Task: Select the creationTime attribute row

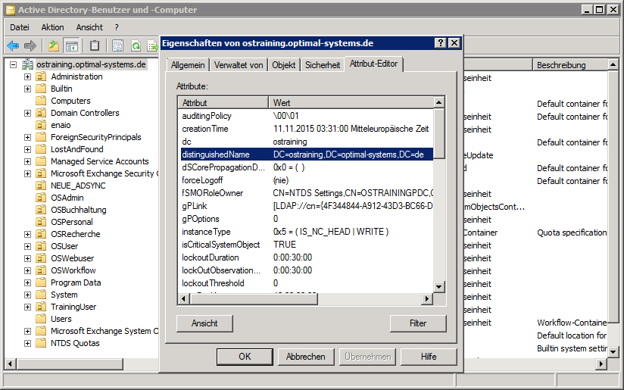Action: click(307, 129)
